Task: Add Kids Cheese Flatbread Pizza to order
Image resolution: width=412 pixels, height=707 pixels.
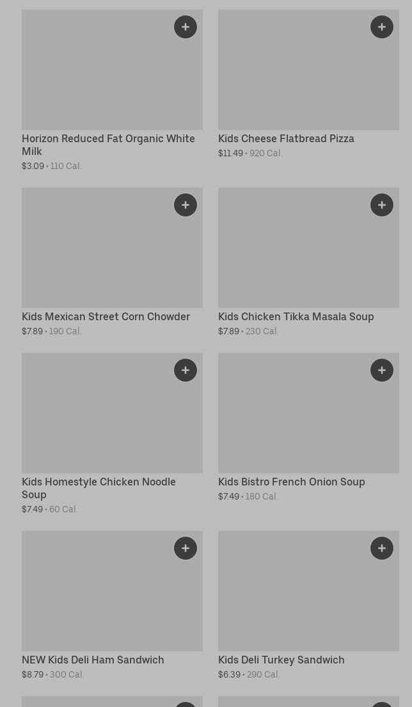Action: pos(382,27)
